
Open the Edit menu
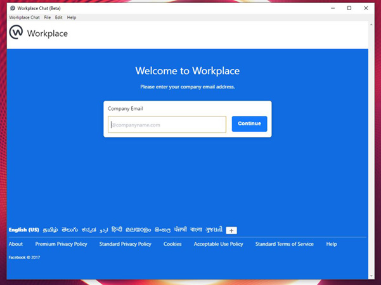tap(58, 18)
